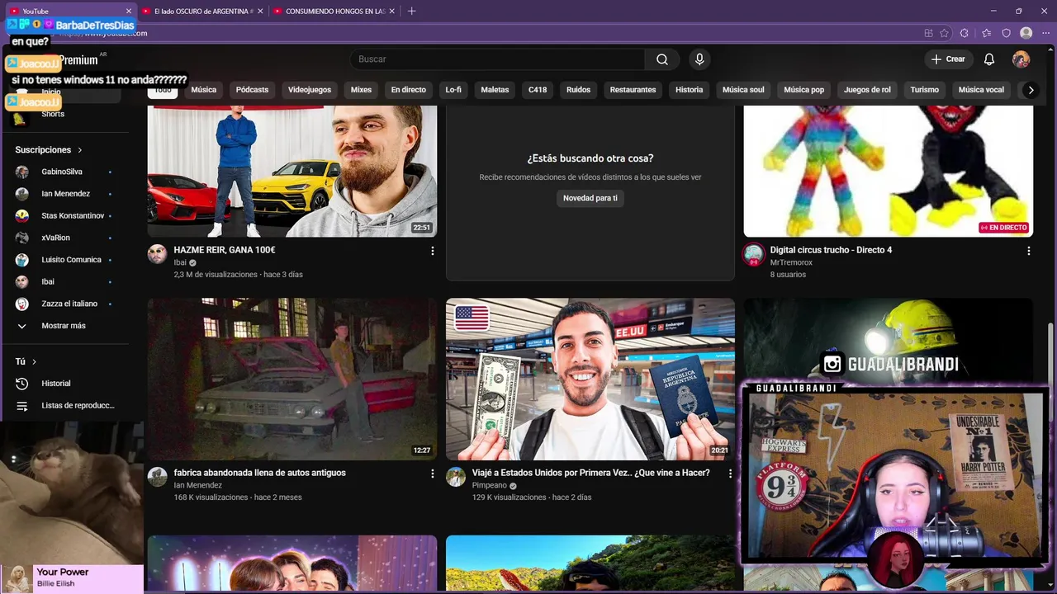Click the search magnifier button
The image size is (1057, 594).
pos(662,59)
